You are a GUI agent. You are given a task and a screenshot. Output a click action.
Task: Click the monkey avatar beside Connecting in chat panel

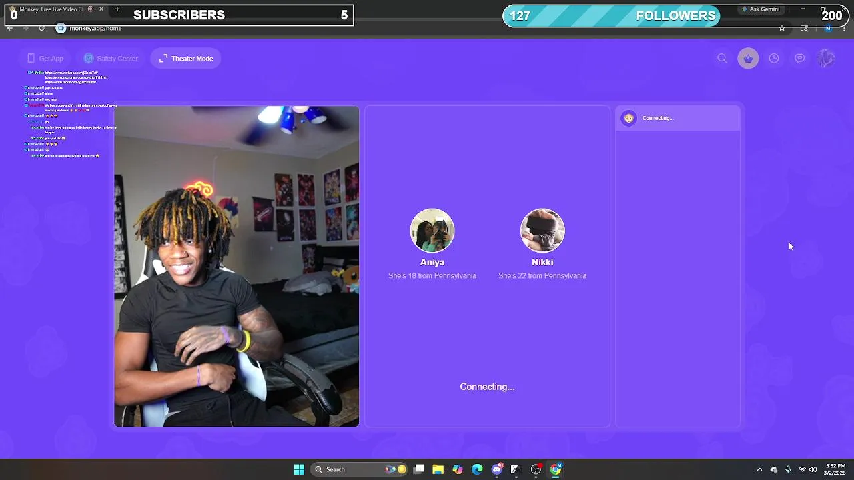pos(628,118)
